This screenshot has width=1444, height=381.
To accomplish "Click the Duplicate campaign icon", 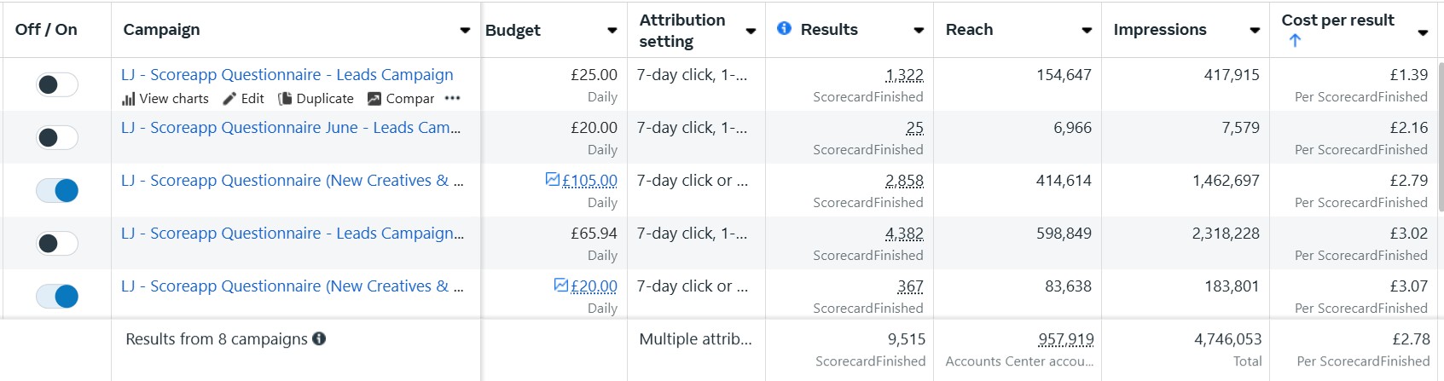I will (x=285, y=99).
